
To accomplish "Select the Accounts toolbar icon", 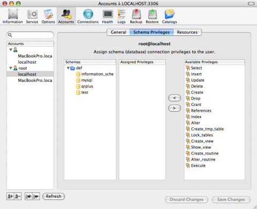I will pos(66,16).
